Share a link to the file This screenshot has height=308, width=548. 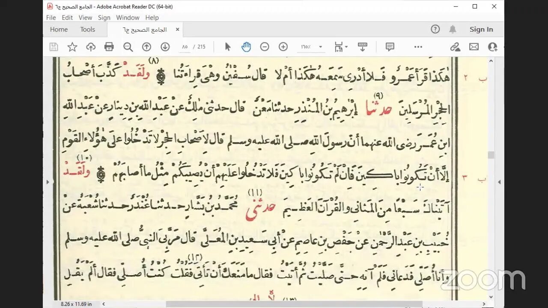(x=455, y=47)
